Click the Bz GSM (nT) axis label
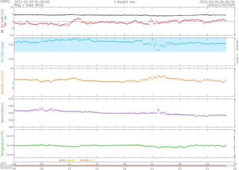 click(3, 19)
